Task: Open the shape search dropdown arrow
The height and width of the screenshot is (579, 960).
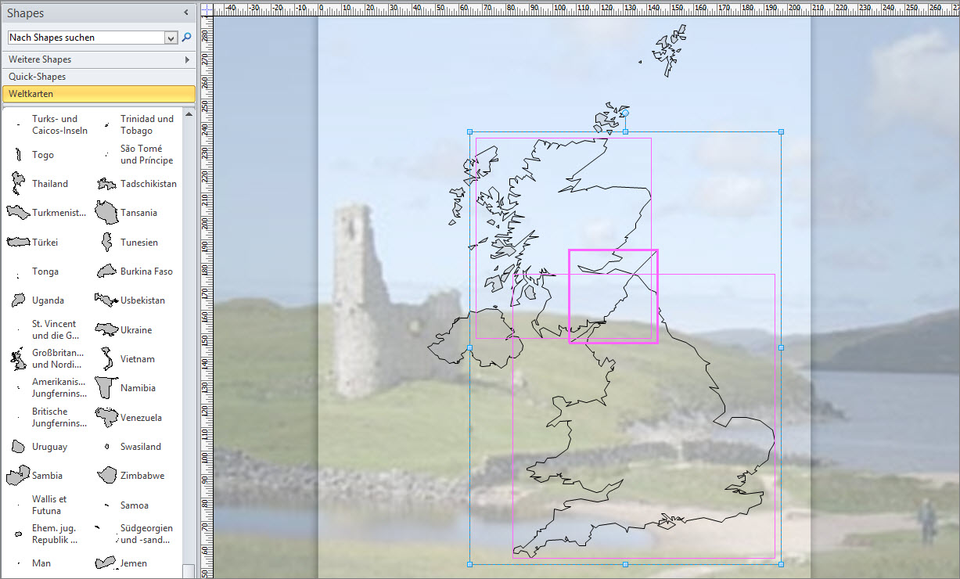Action: pyautogui.click(x=171, y=38)
